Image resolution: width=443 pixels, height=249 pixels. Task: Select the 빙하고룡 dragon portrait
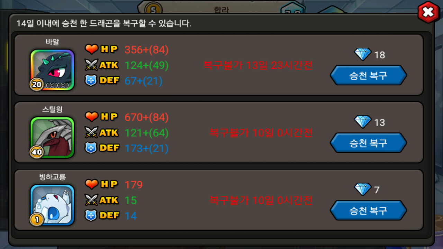[x=52, y=204]
